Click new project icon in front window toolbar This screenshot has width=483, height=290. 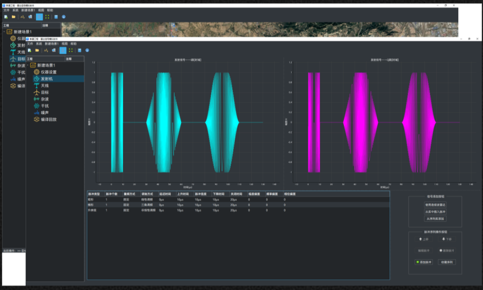(29, 50)
